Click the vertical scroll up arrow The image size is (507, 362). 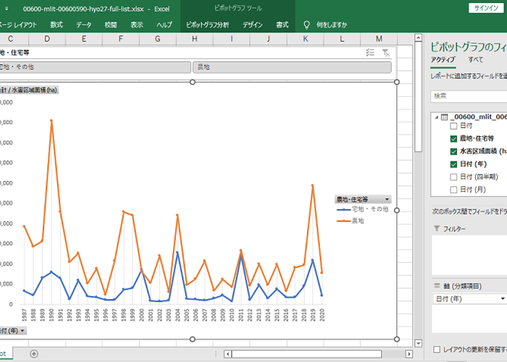418,37
